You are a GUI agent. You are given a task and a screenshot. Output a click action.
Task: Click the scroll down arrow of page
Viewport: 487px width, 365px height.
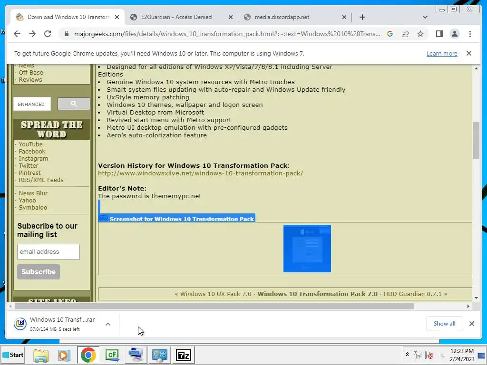coord(476,298)
